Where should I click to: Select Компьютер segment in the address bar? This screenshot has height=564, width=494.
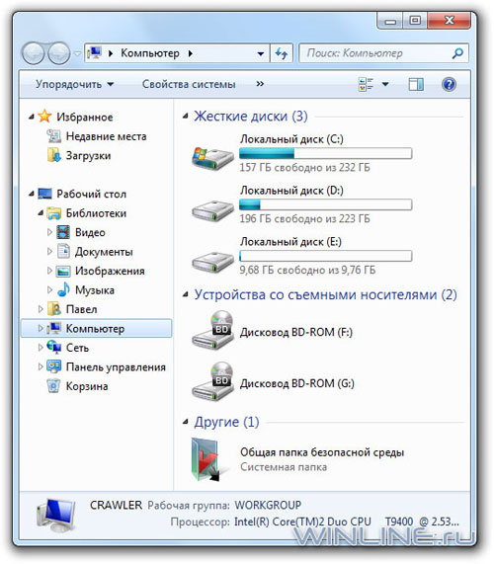point(150,53)
